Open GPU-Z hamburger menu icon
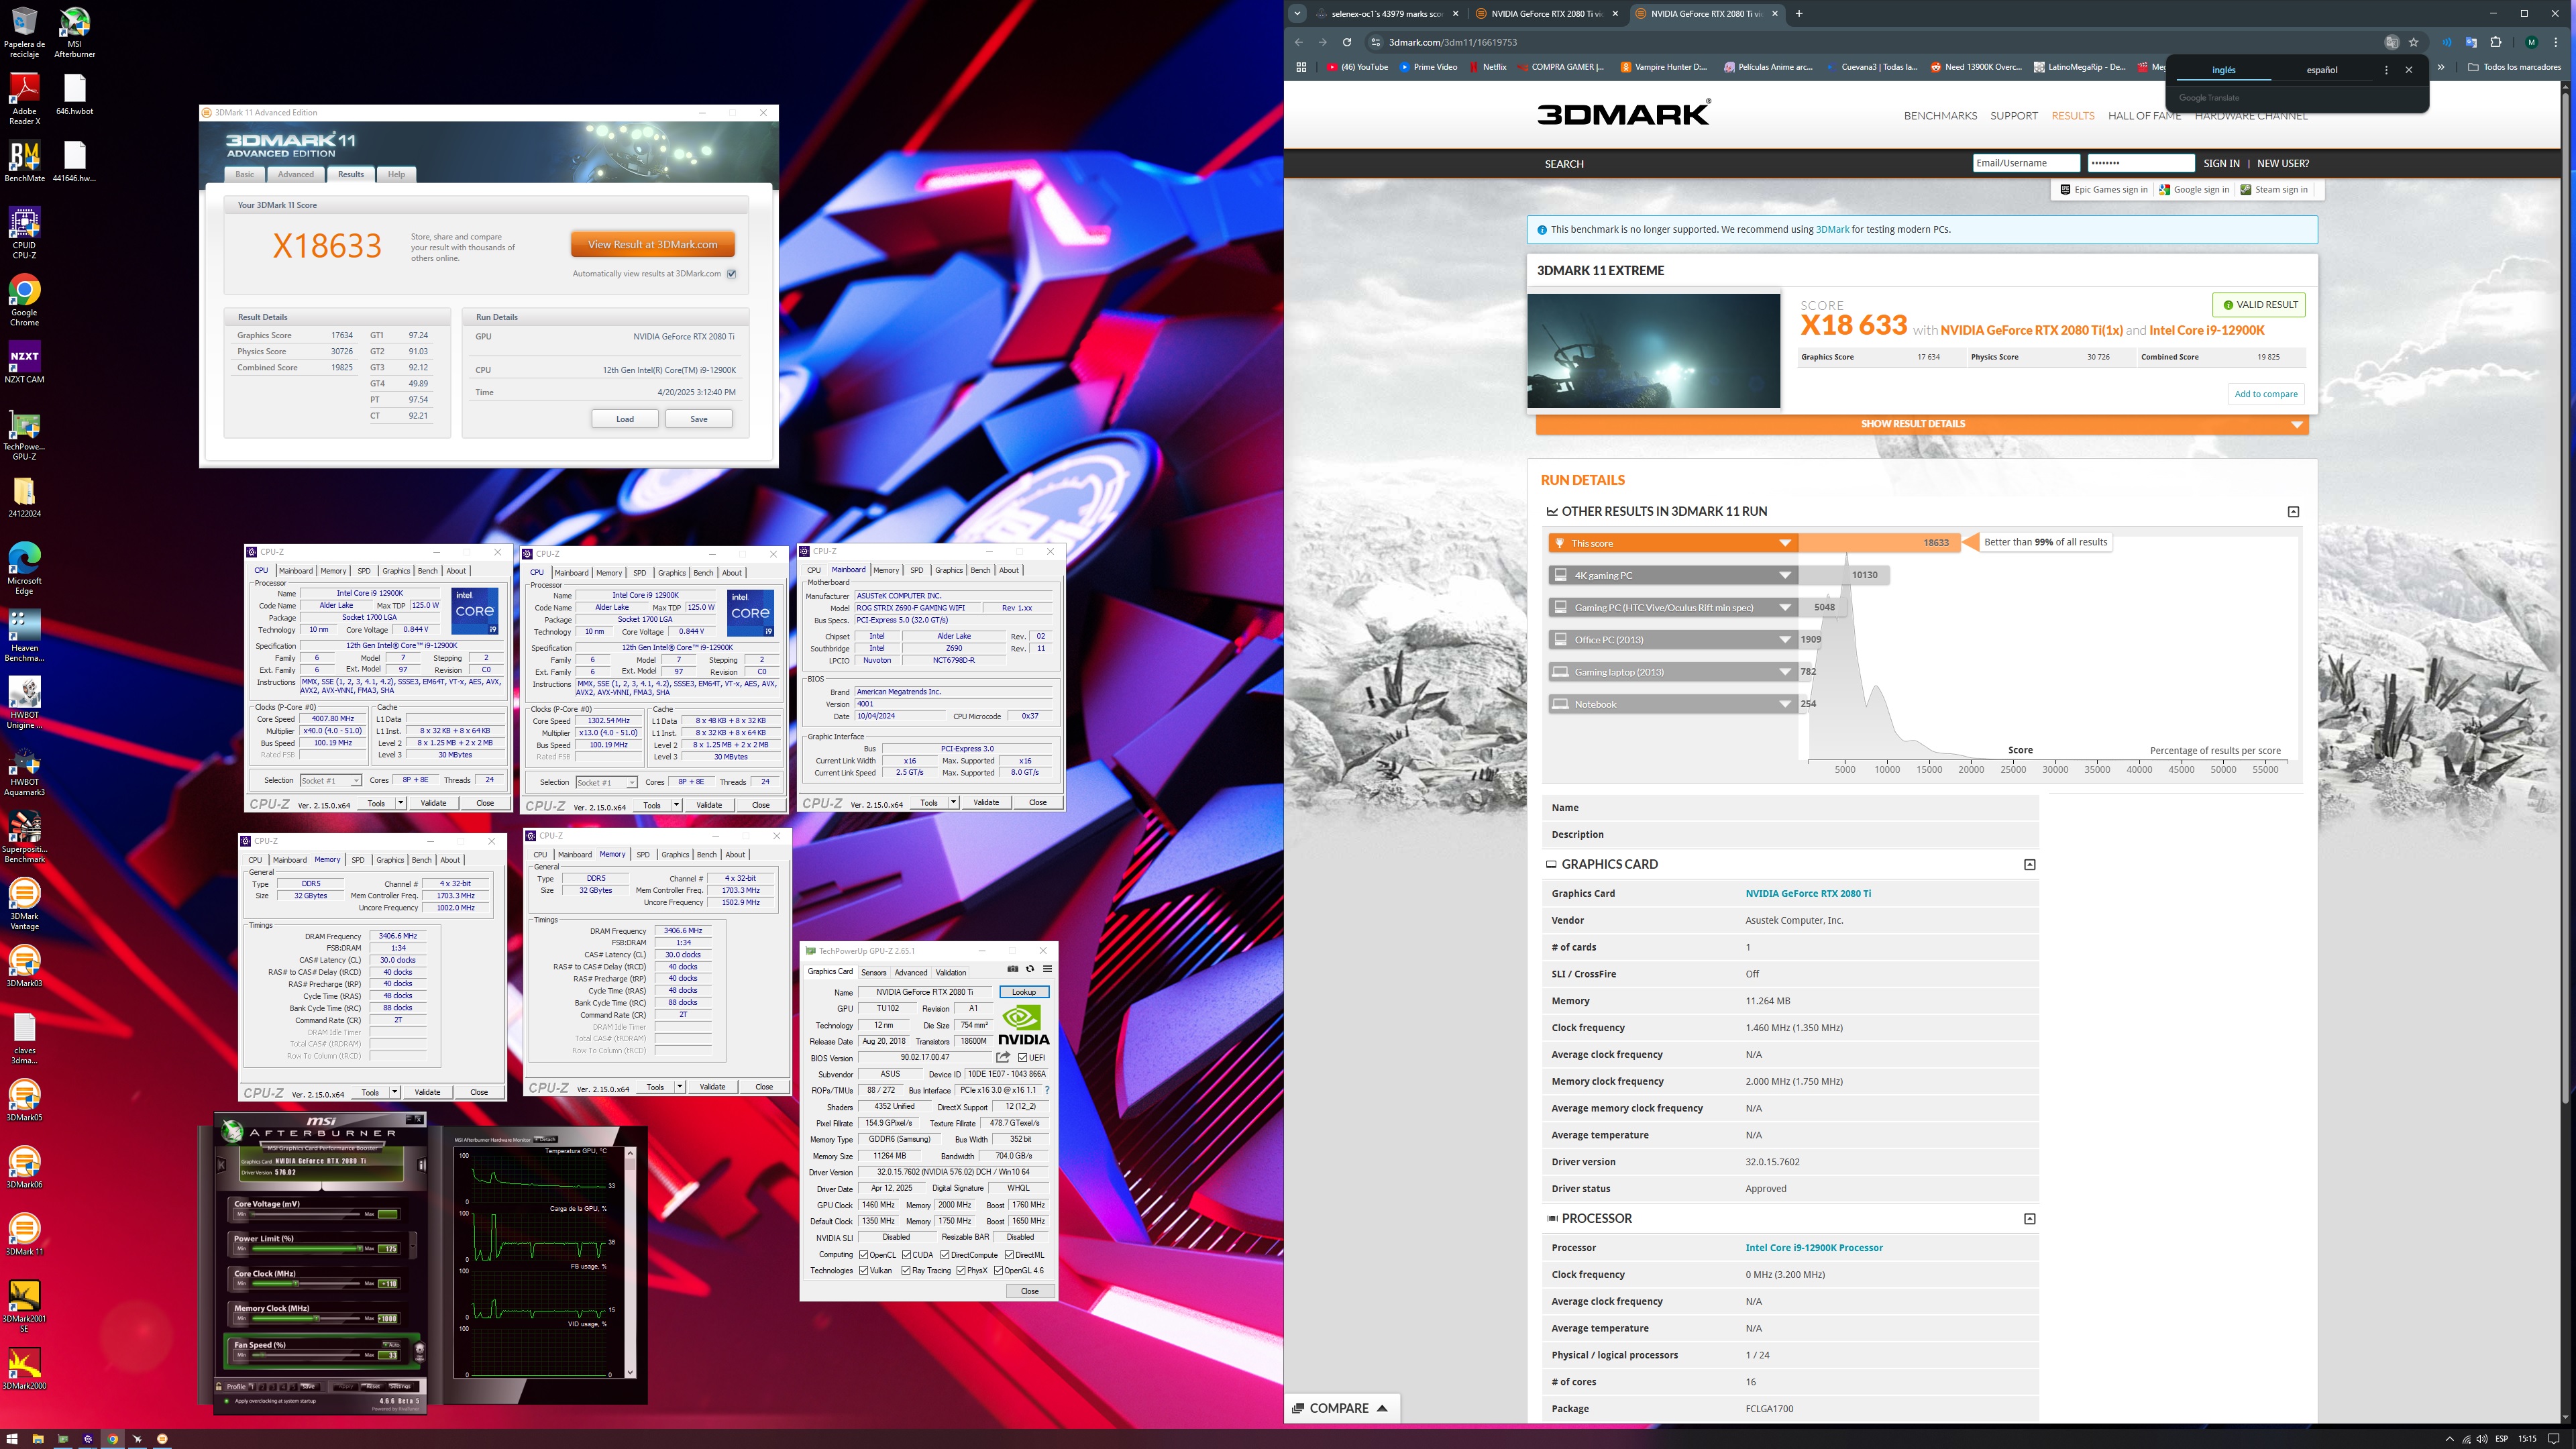The image size is (2576, 1449). (x=1047, y=969)
